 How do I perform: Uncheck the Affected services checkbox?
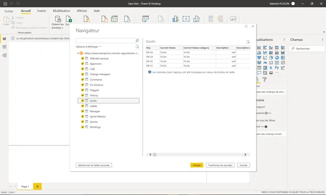[83, 58]
